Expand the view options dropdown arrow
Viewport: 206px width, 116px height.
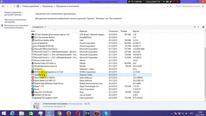(x=199, y=27)
